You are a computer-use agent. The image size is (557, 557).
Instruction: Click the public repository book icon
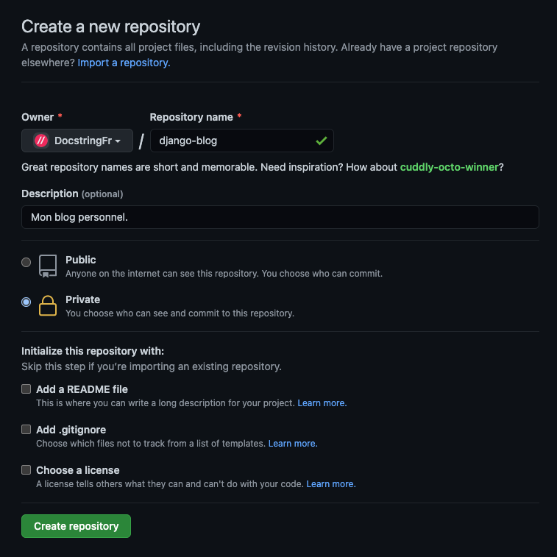48,266
